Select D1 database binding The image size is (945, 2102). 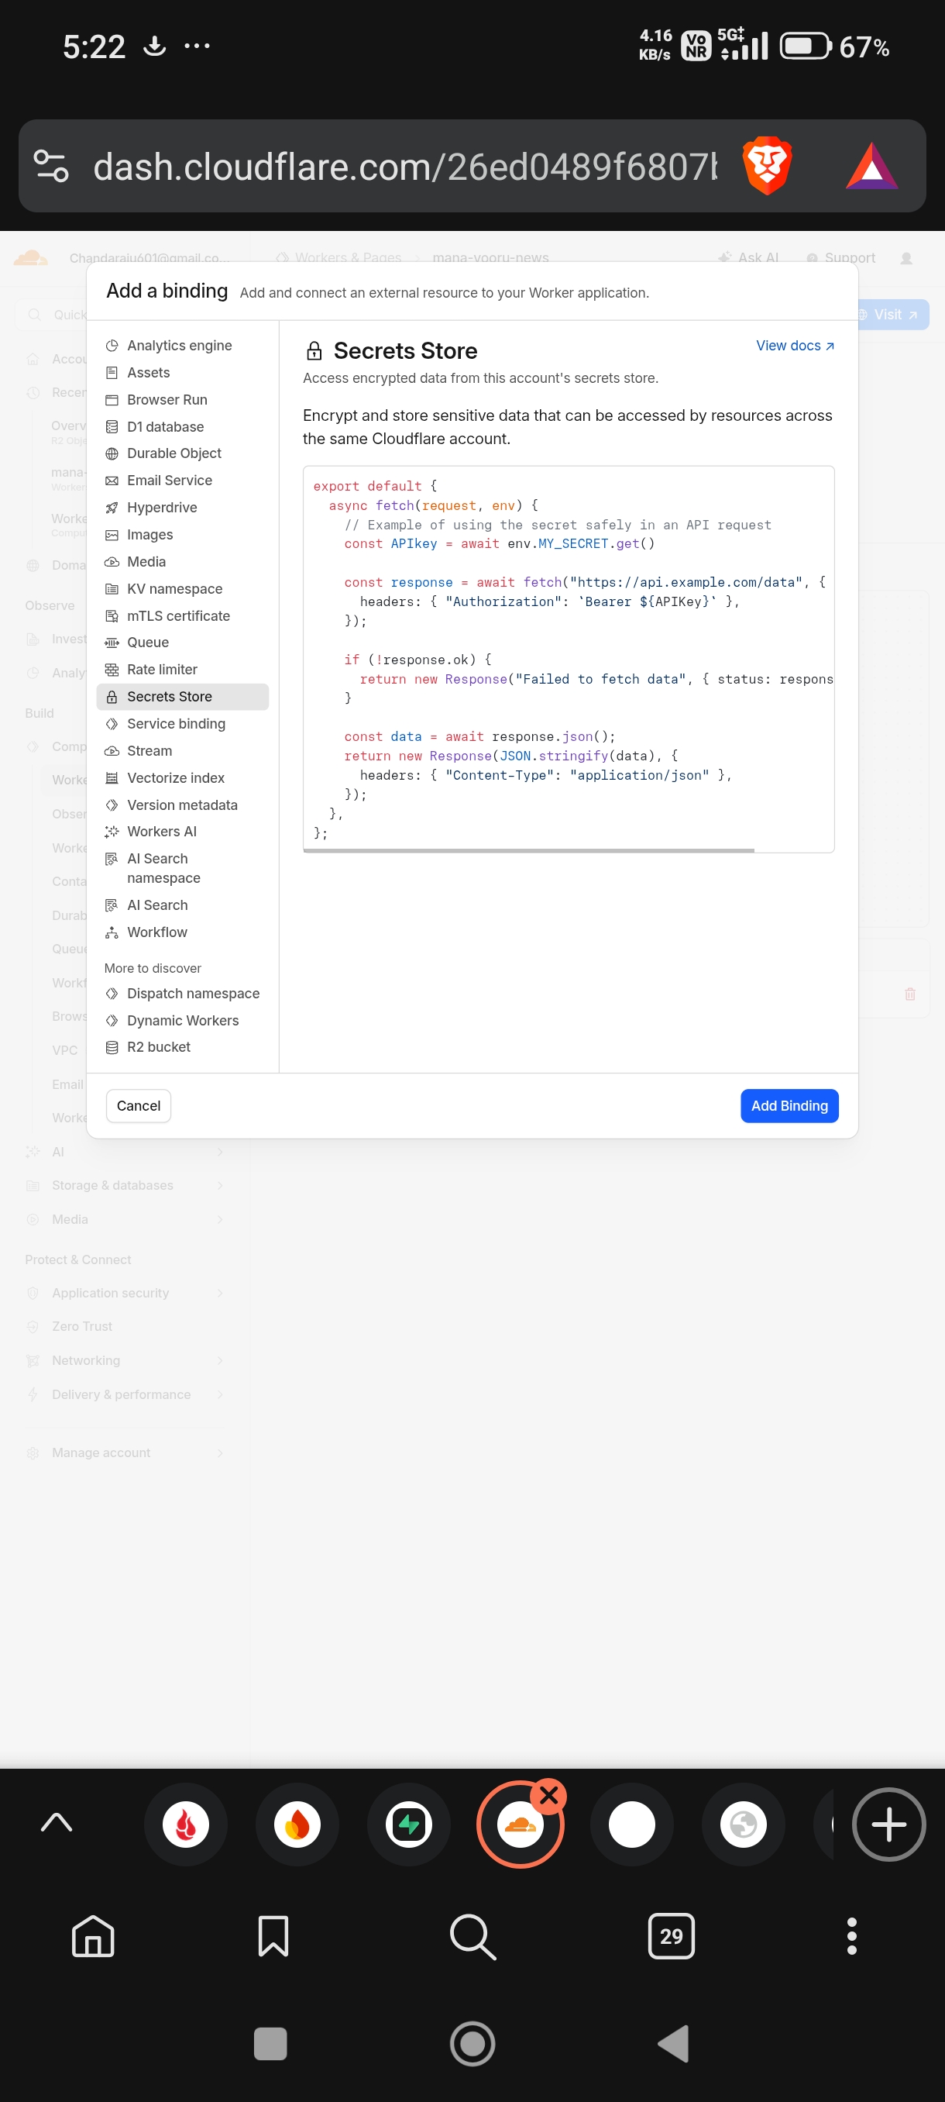tap(183, 427)
